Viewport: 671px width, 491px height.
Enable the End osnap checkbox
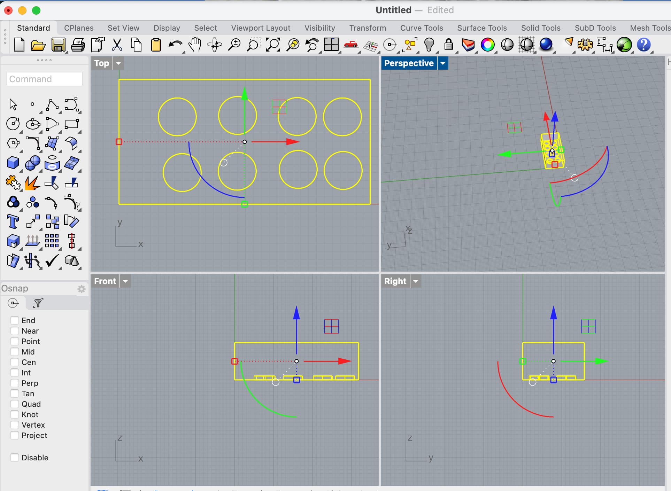[15, 320]
